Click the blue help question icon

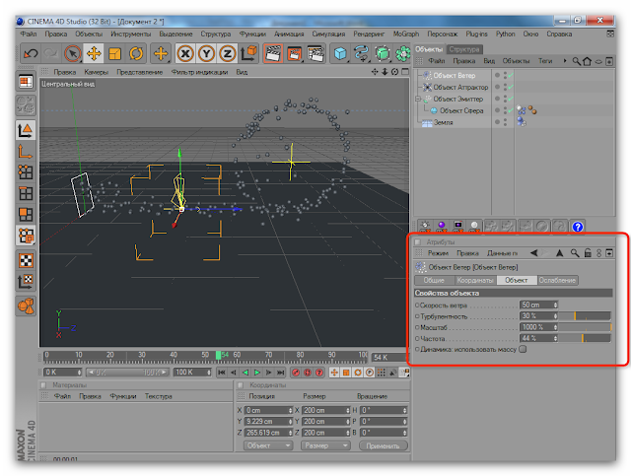[x=578, y=227]
